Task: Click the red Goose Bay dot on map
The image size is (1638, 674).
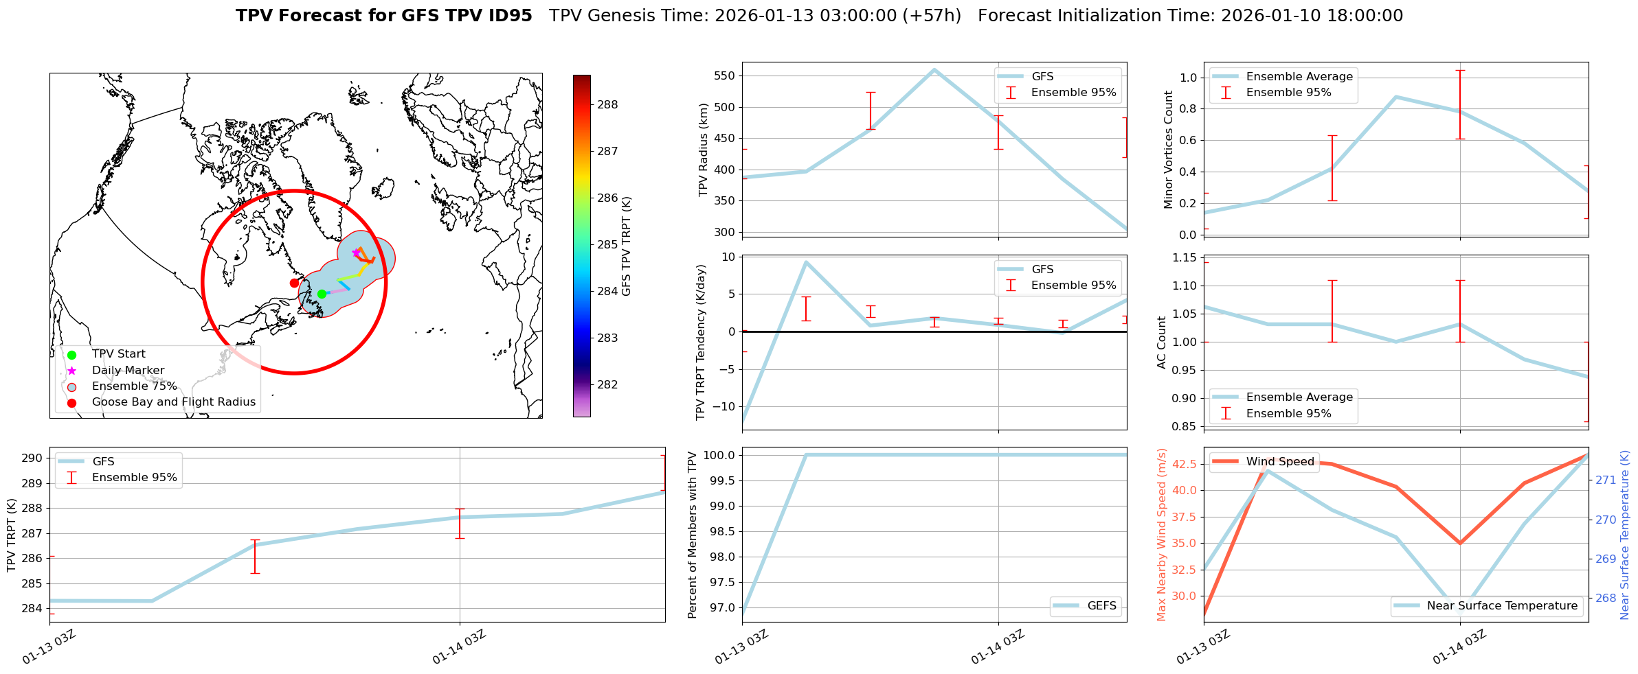Action: [x=294, y=283]
